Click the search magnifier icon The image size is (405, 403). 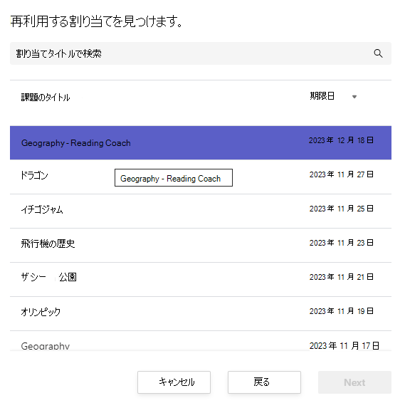(378, 53)
